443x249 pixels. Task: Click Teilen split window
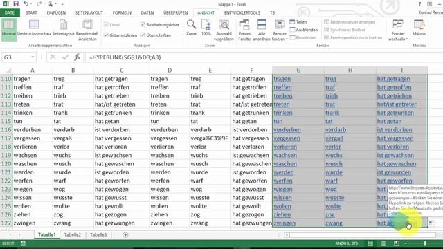click(298, 21)
